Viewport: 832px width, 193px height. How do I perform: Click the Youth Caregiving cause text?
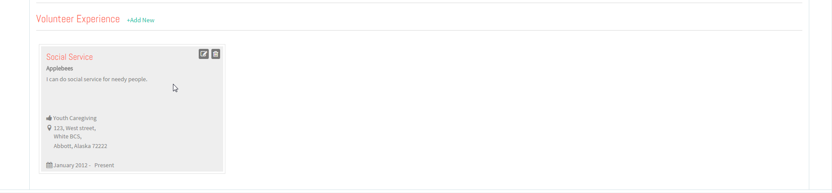click(x=75, y=118)
